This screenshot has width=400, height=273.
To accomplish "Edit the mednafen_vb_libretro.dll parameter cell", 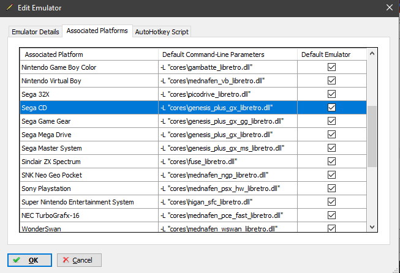I will [x=228, y=81].
